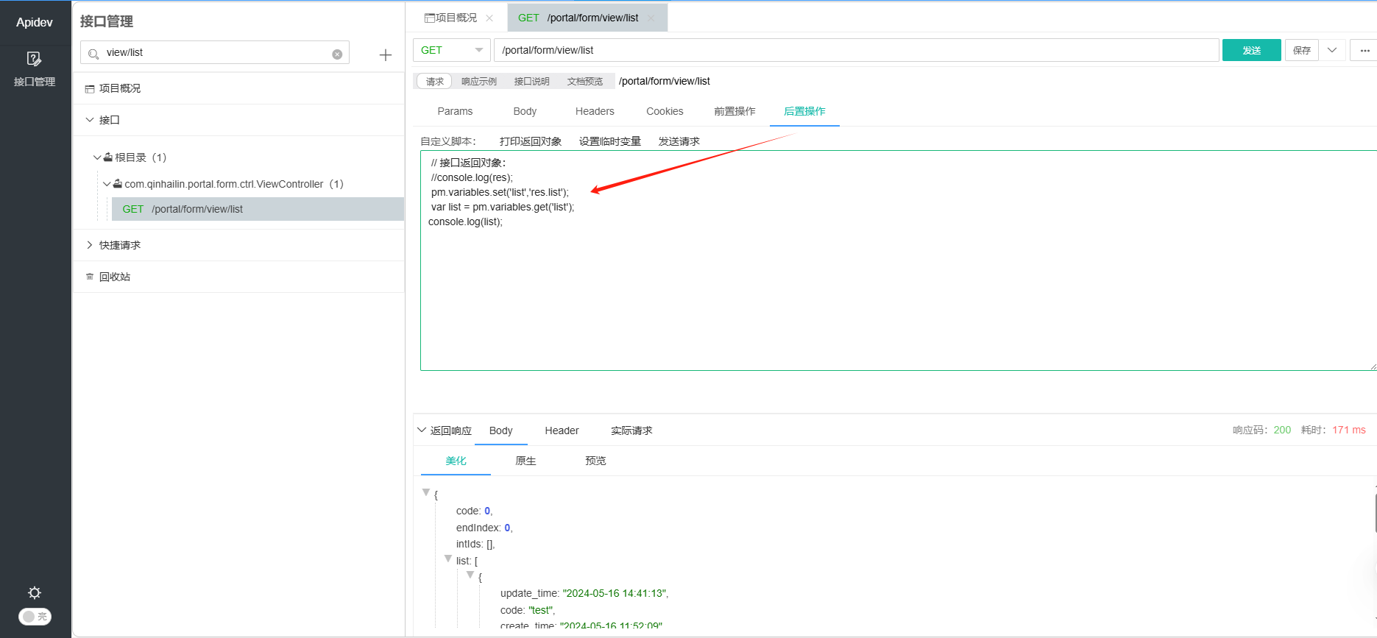Click the update_time value in response
The width and height of the screenshot is (1377, 638).
pos(615,593)
